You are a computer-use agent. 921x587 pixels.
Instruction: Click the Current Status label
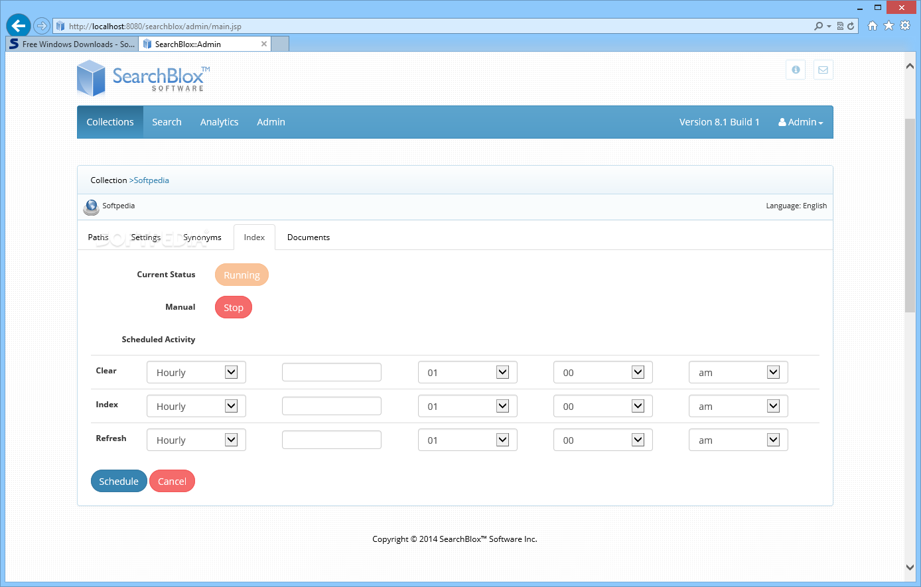click(x=166, y=275)
